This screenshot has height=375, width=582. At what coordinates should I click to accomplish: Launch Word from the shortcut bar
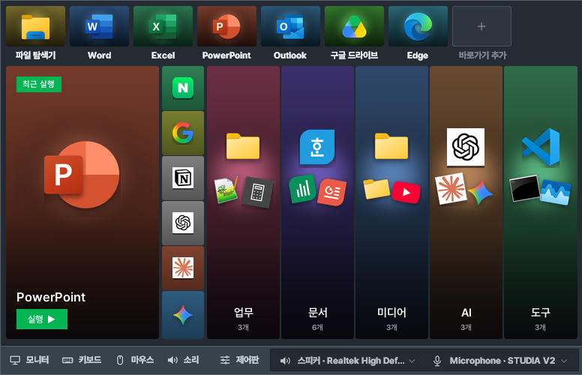click(100, 26)
